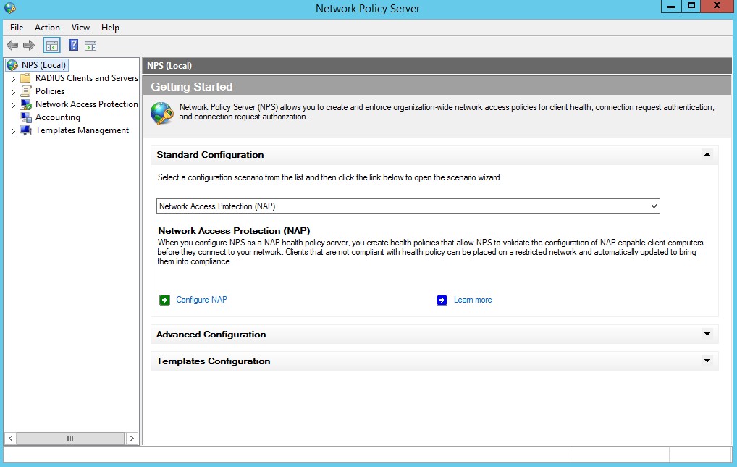Screen dimensions: 737x467
Task: Click the Templates Configuration heading
Action: [214, 361]
